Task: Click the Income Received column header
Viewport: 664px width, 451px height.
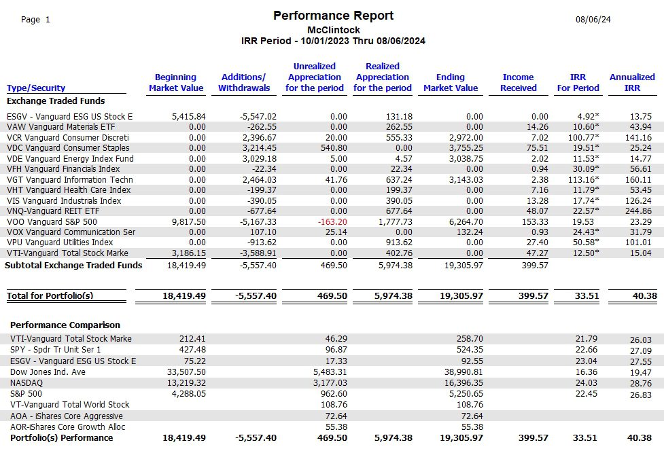Action: [519, 82]
